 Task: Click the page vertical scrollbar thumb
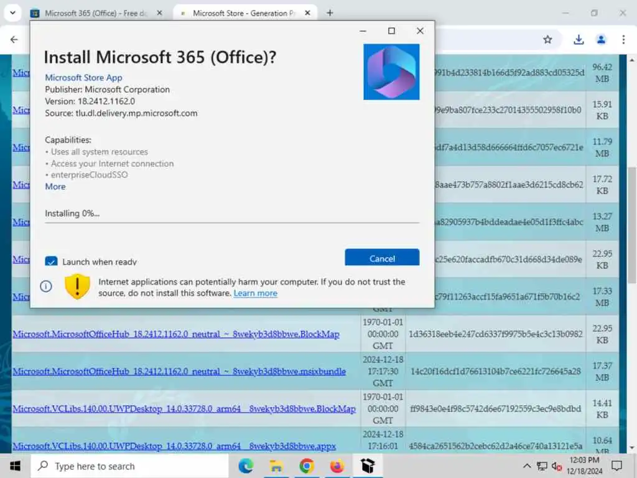coord(632,224)
